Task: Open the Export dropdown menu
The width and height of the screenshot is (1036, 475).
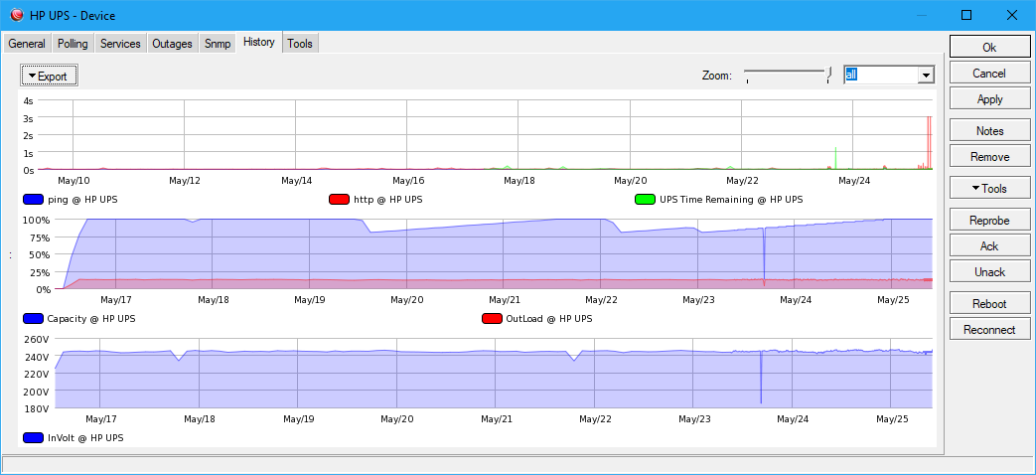Action: (49, 76)
